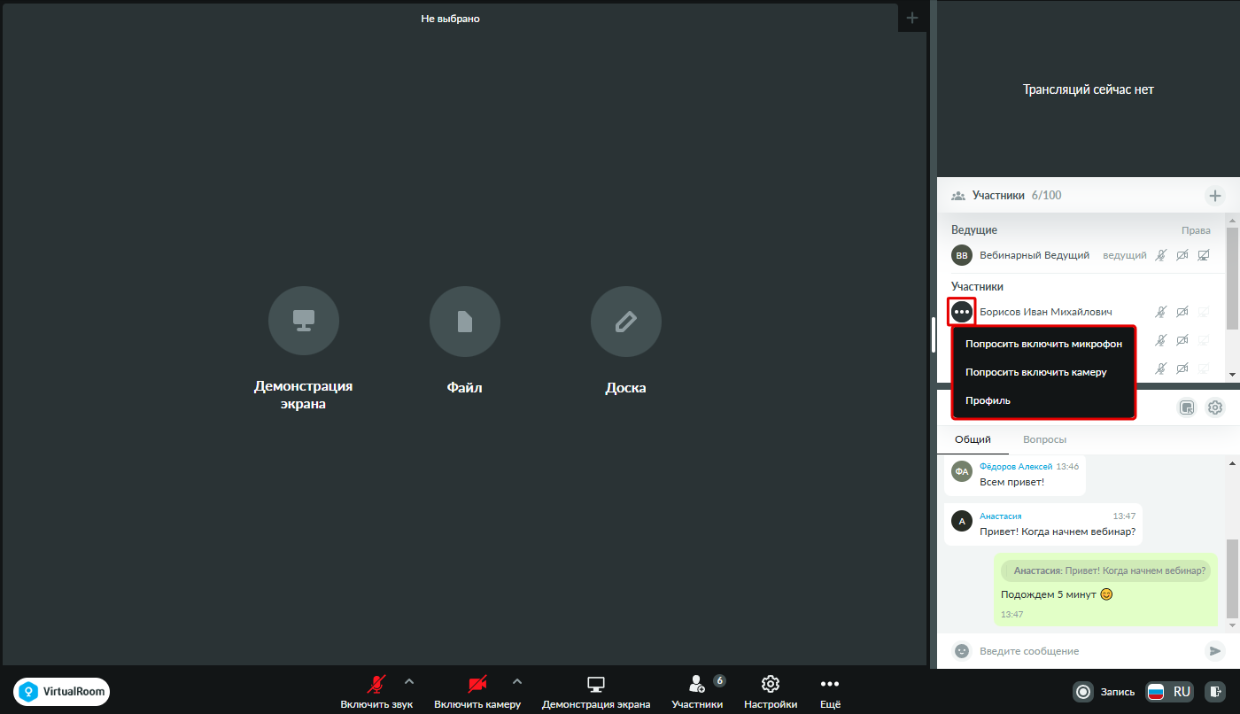This screenshot has width=1240, height=714.
Task: Open Настройки in the bottom toolbar
Action: [x=771, y=693]
